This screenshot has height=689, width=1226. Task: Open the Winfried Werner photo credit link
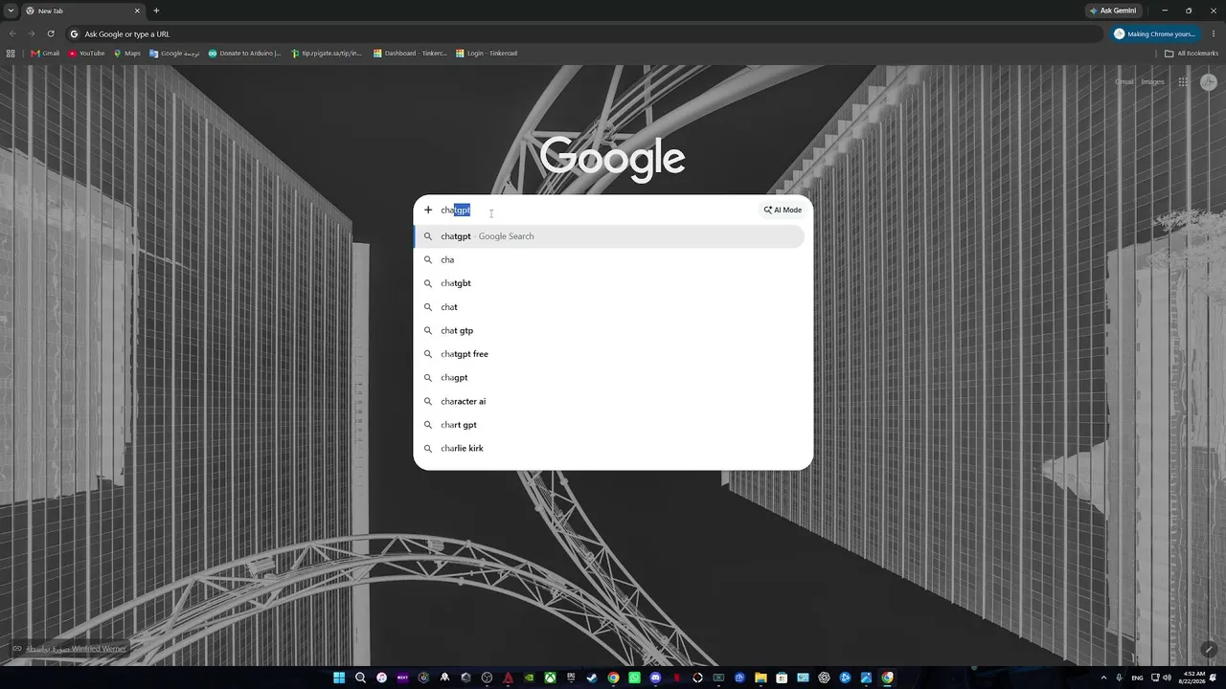click(x=76, y=649)
